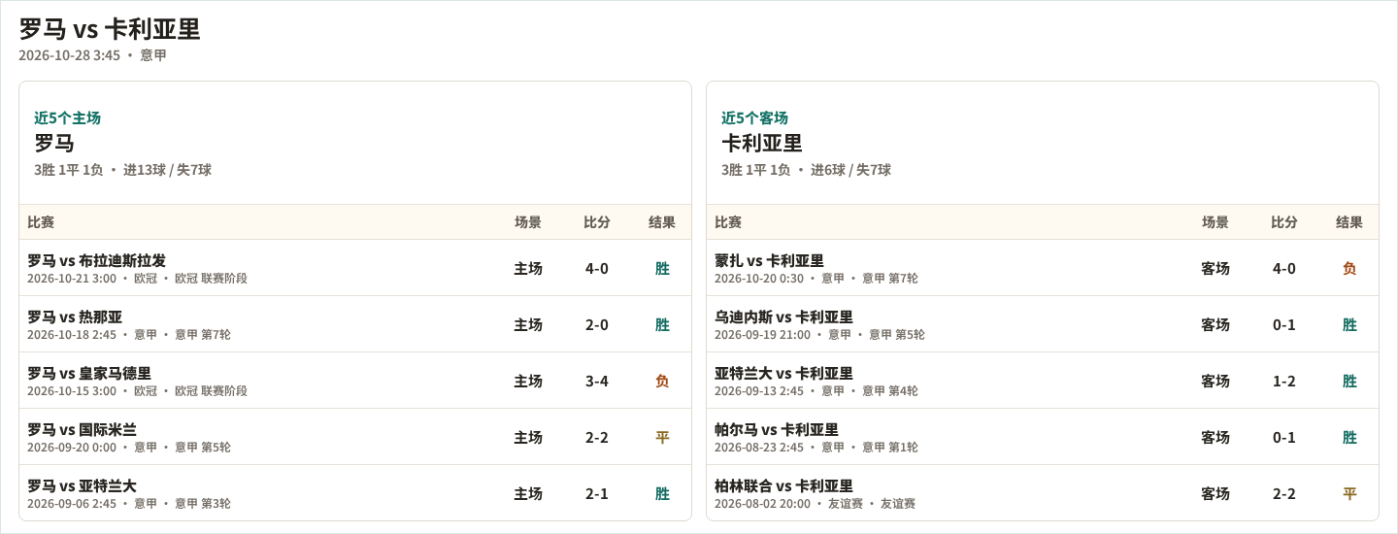
Task: Click the date 2026-08-23 2:45 意甲 第1轮
Action: click(816, 448)
